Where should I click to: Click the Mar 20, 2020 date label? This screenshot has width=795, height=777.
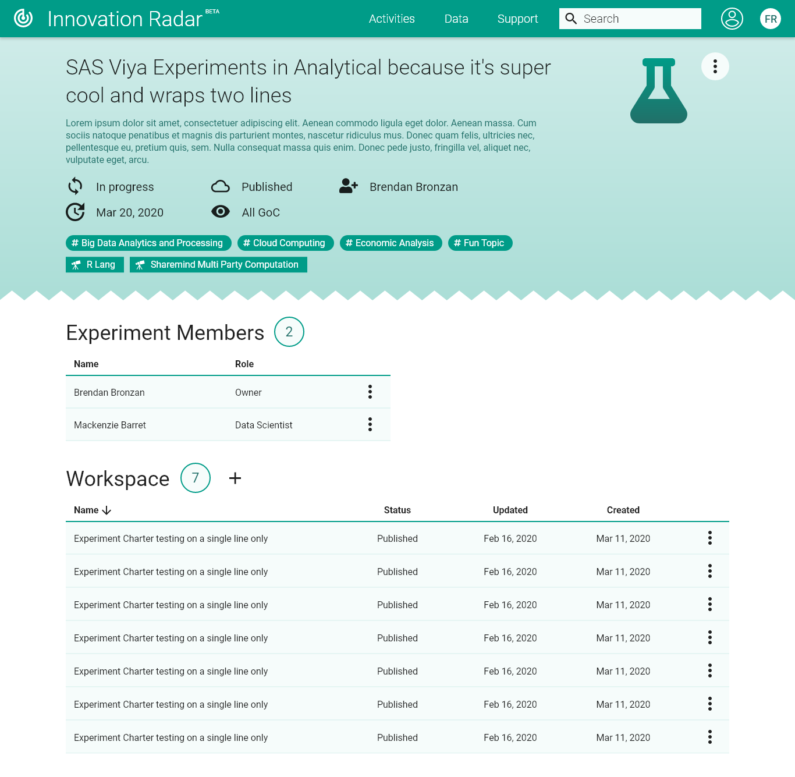pyautogui.click(x=130, y=212)
